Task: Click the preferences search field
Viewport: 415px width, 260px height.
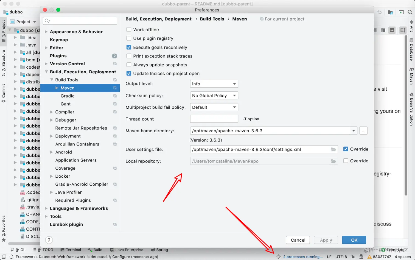Action: 80,21
